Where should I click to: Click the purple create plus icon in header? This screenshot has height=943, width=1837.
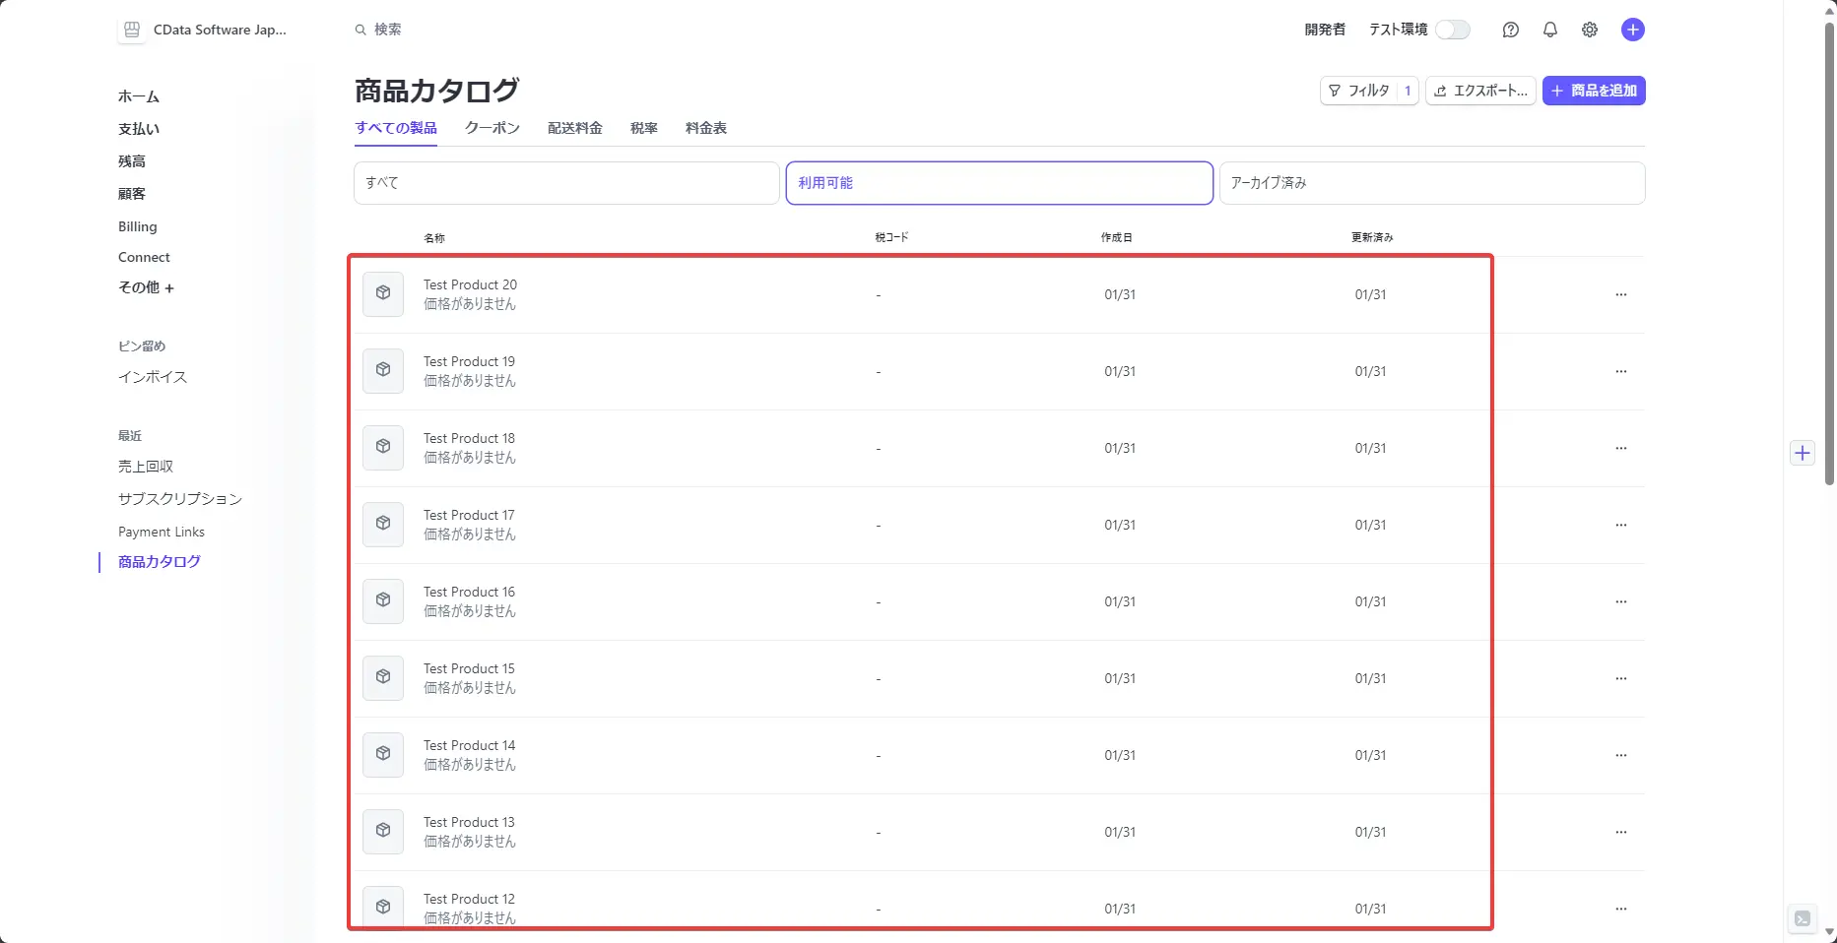coord(1632,30)
